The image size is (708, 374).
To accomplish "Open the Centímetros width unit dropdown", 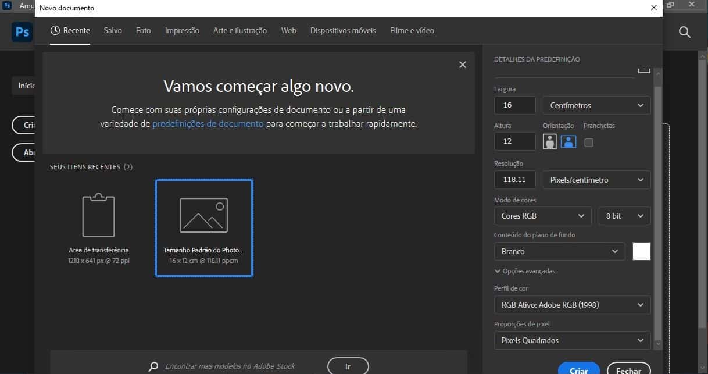I will 596,105.
